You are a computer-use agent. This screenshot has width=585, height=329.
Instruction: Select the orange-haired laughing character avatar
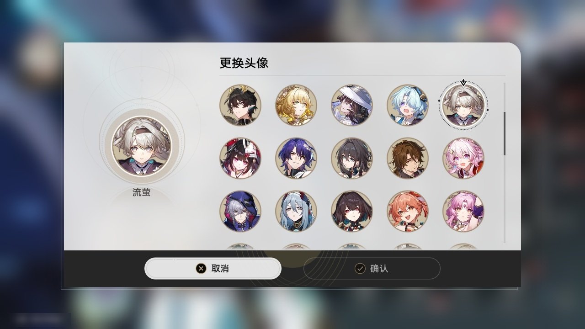coord(408,211)
